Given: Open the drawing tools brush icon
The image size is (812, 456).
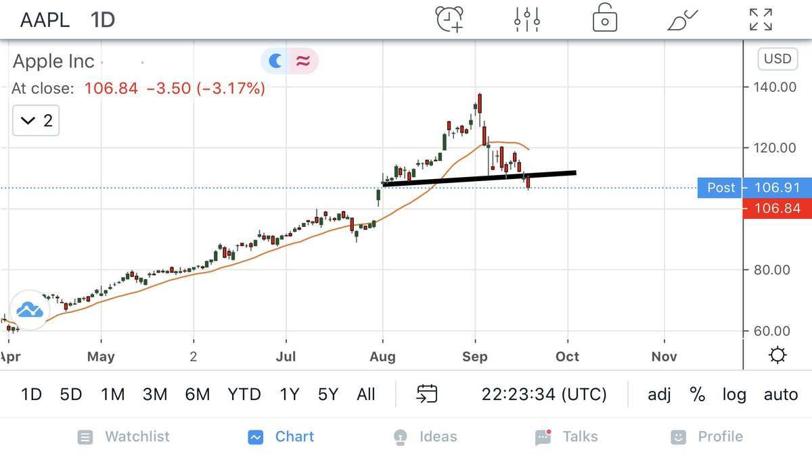Looking at the screenshot, I should [682, 19].
